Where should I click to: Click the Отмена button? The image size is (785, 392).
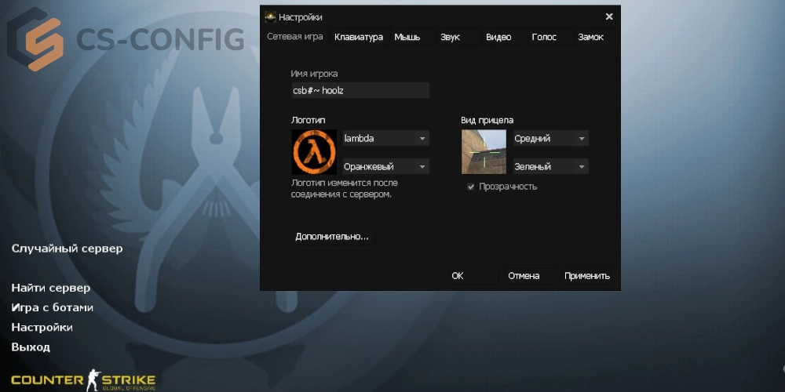(529, 276)
